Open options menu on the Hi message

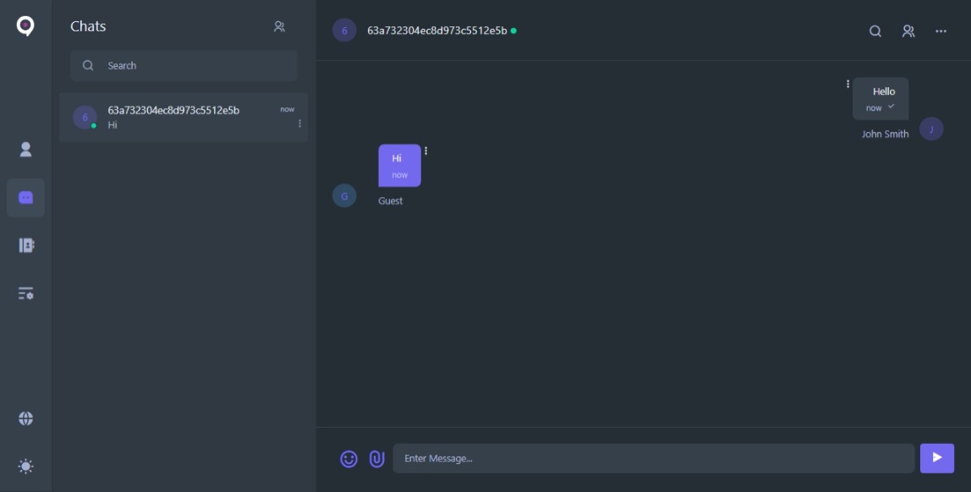(x=426, y=150)
